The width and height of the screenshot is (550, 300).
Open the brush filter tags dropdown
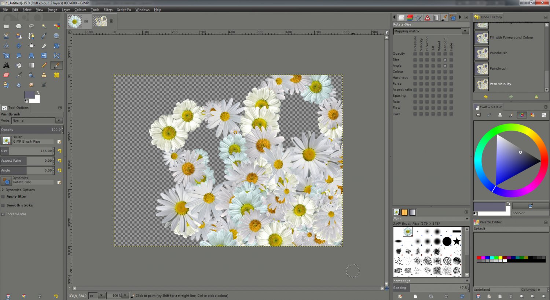click(x=467, y=219)
